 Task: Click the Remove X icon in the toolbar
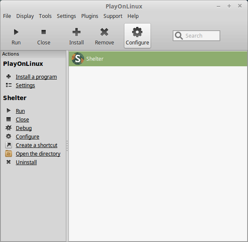104,32
